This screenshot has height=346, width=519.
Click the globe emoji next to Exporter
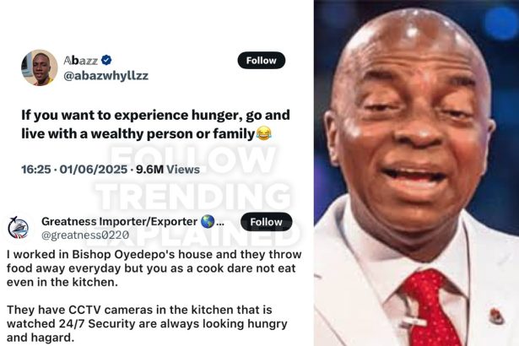pyautogui.click(x=208, y=221)
